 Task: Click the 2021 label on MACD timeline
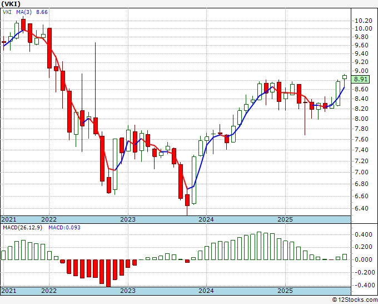9,291
